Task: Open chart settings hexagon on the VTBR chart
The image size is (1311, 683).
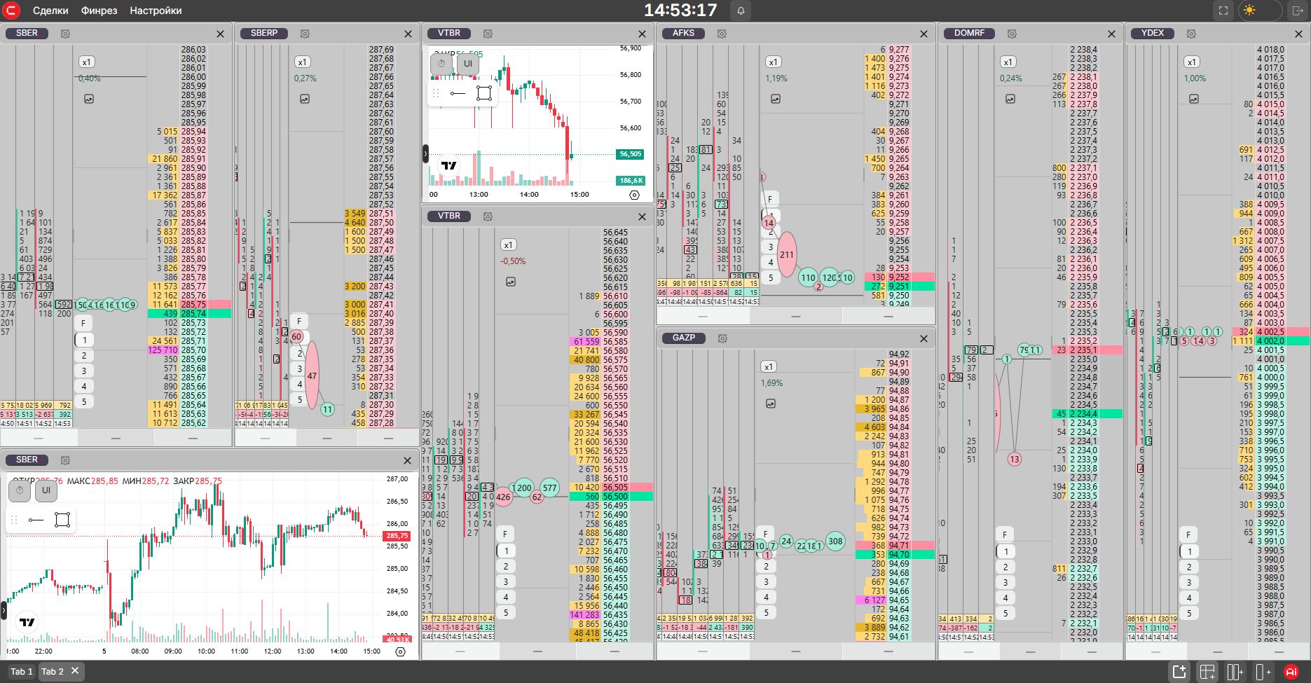Action: coord(635,195)
